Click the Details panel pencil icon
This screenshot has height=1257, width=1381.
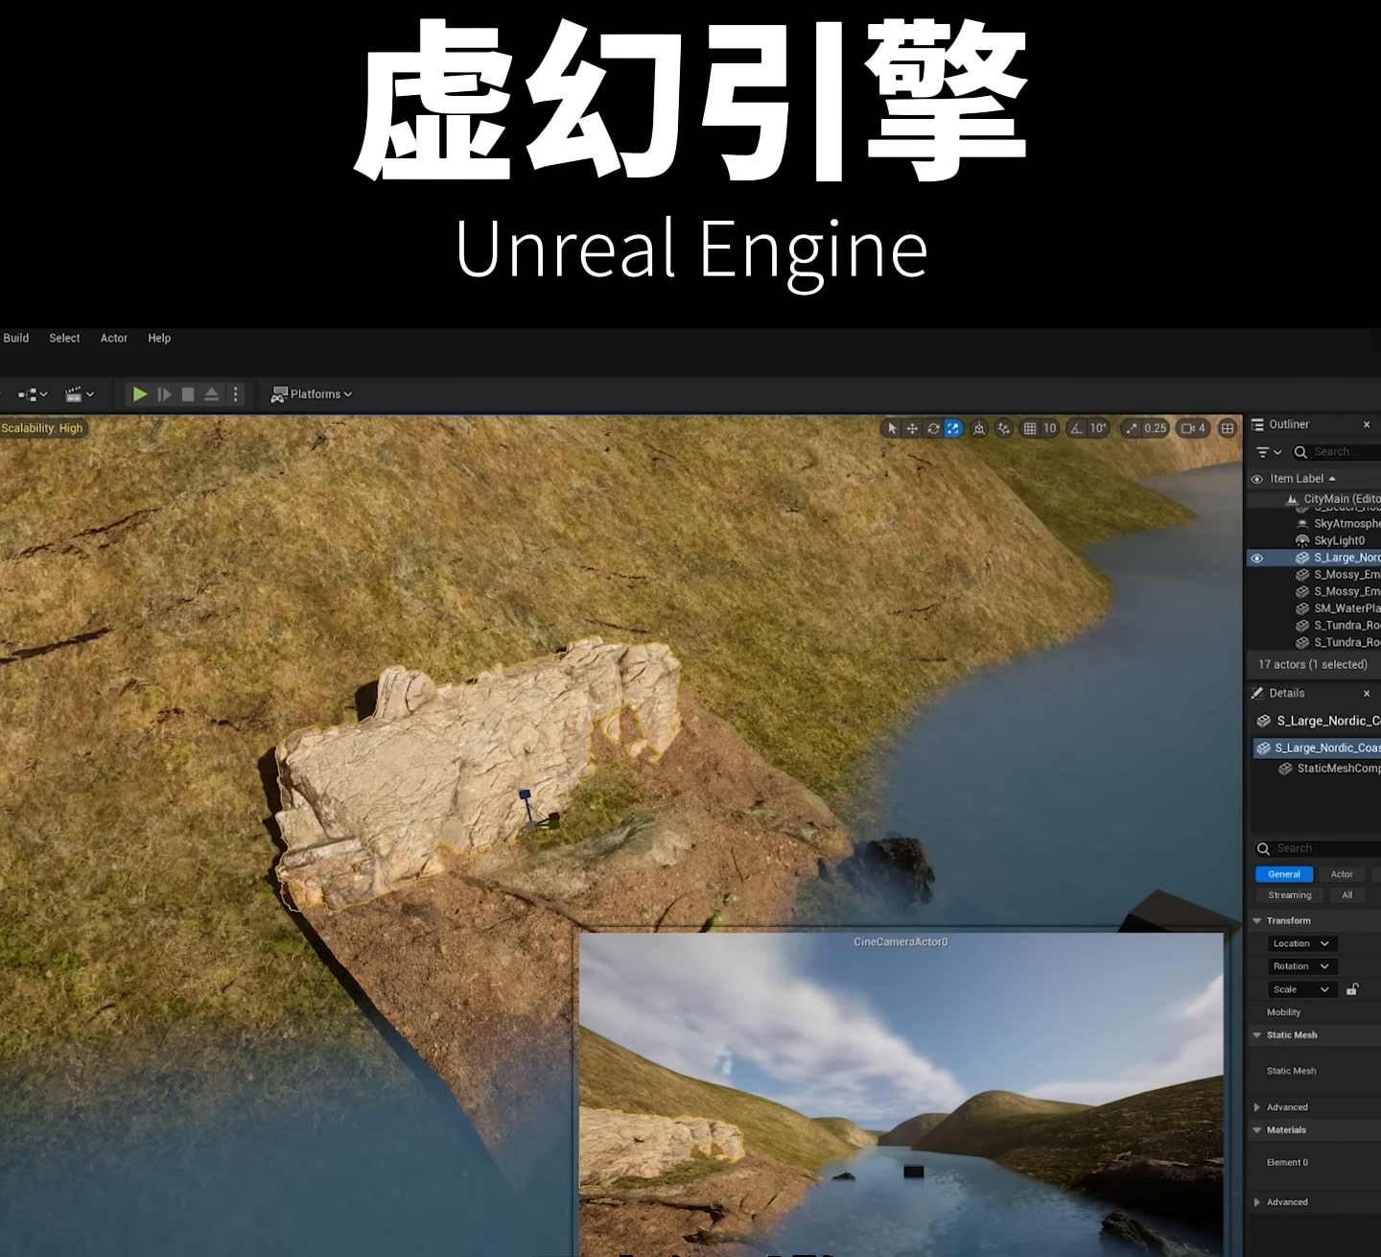tap(1257, 693)
